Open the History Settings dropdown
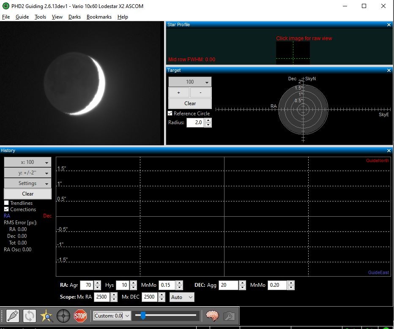Viewport: 394px width, 329px height. [x=27, y=183]
